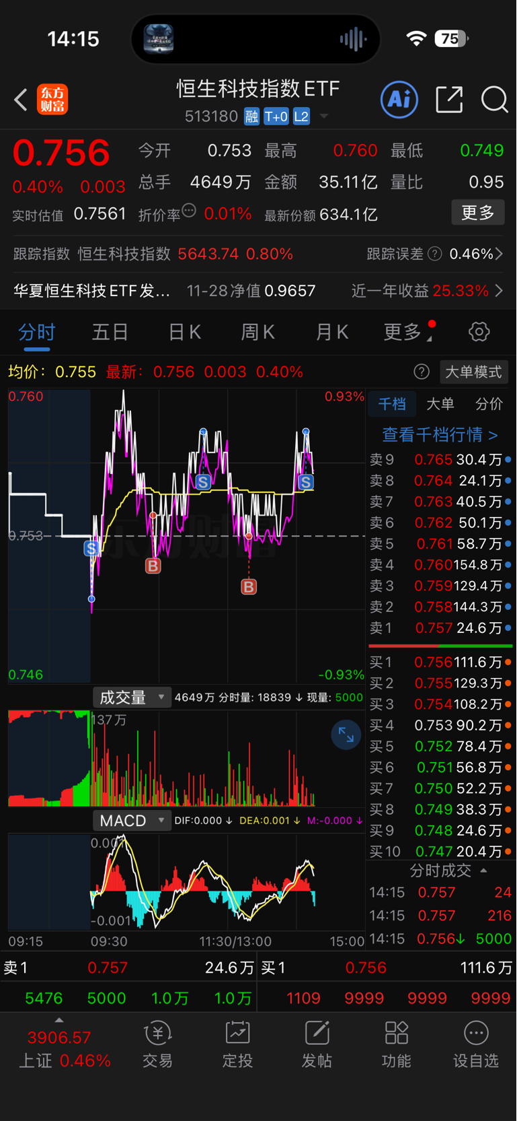Expand the stock code dropdown arrow

click(324, 116)
